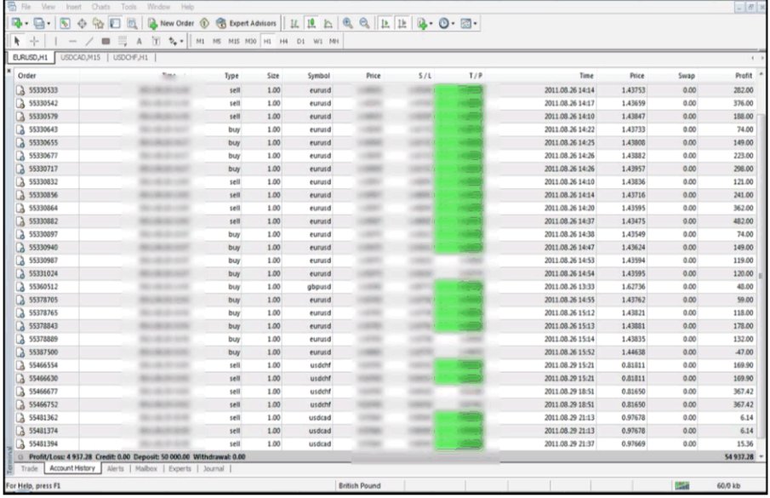Click the British Pound status bar entry
The height and width of the screenshot is (498, 770).
(x=359, y=486)
